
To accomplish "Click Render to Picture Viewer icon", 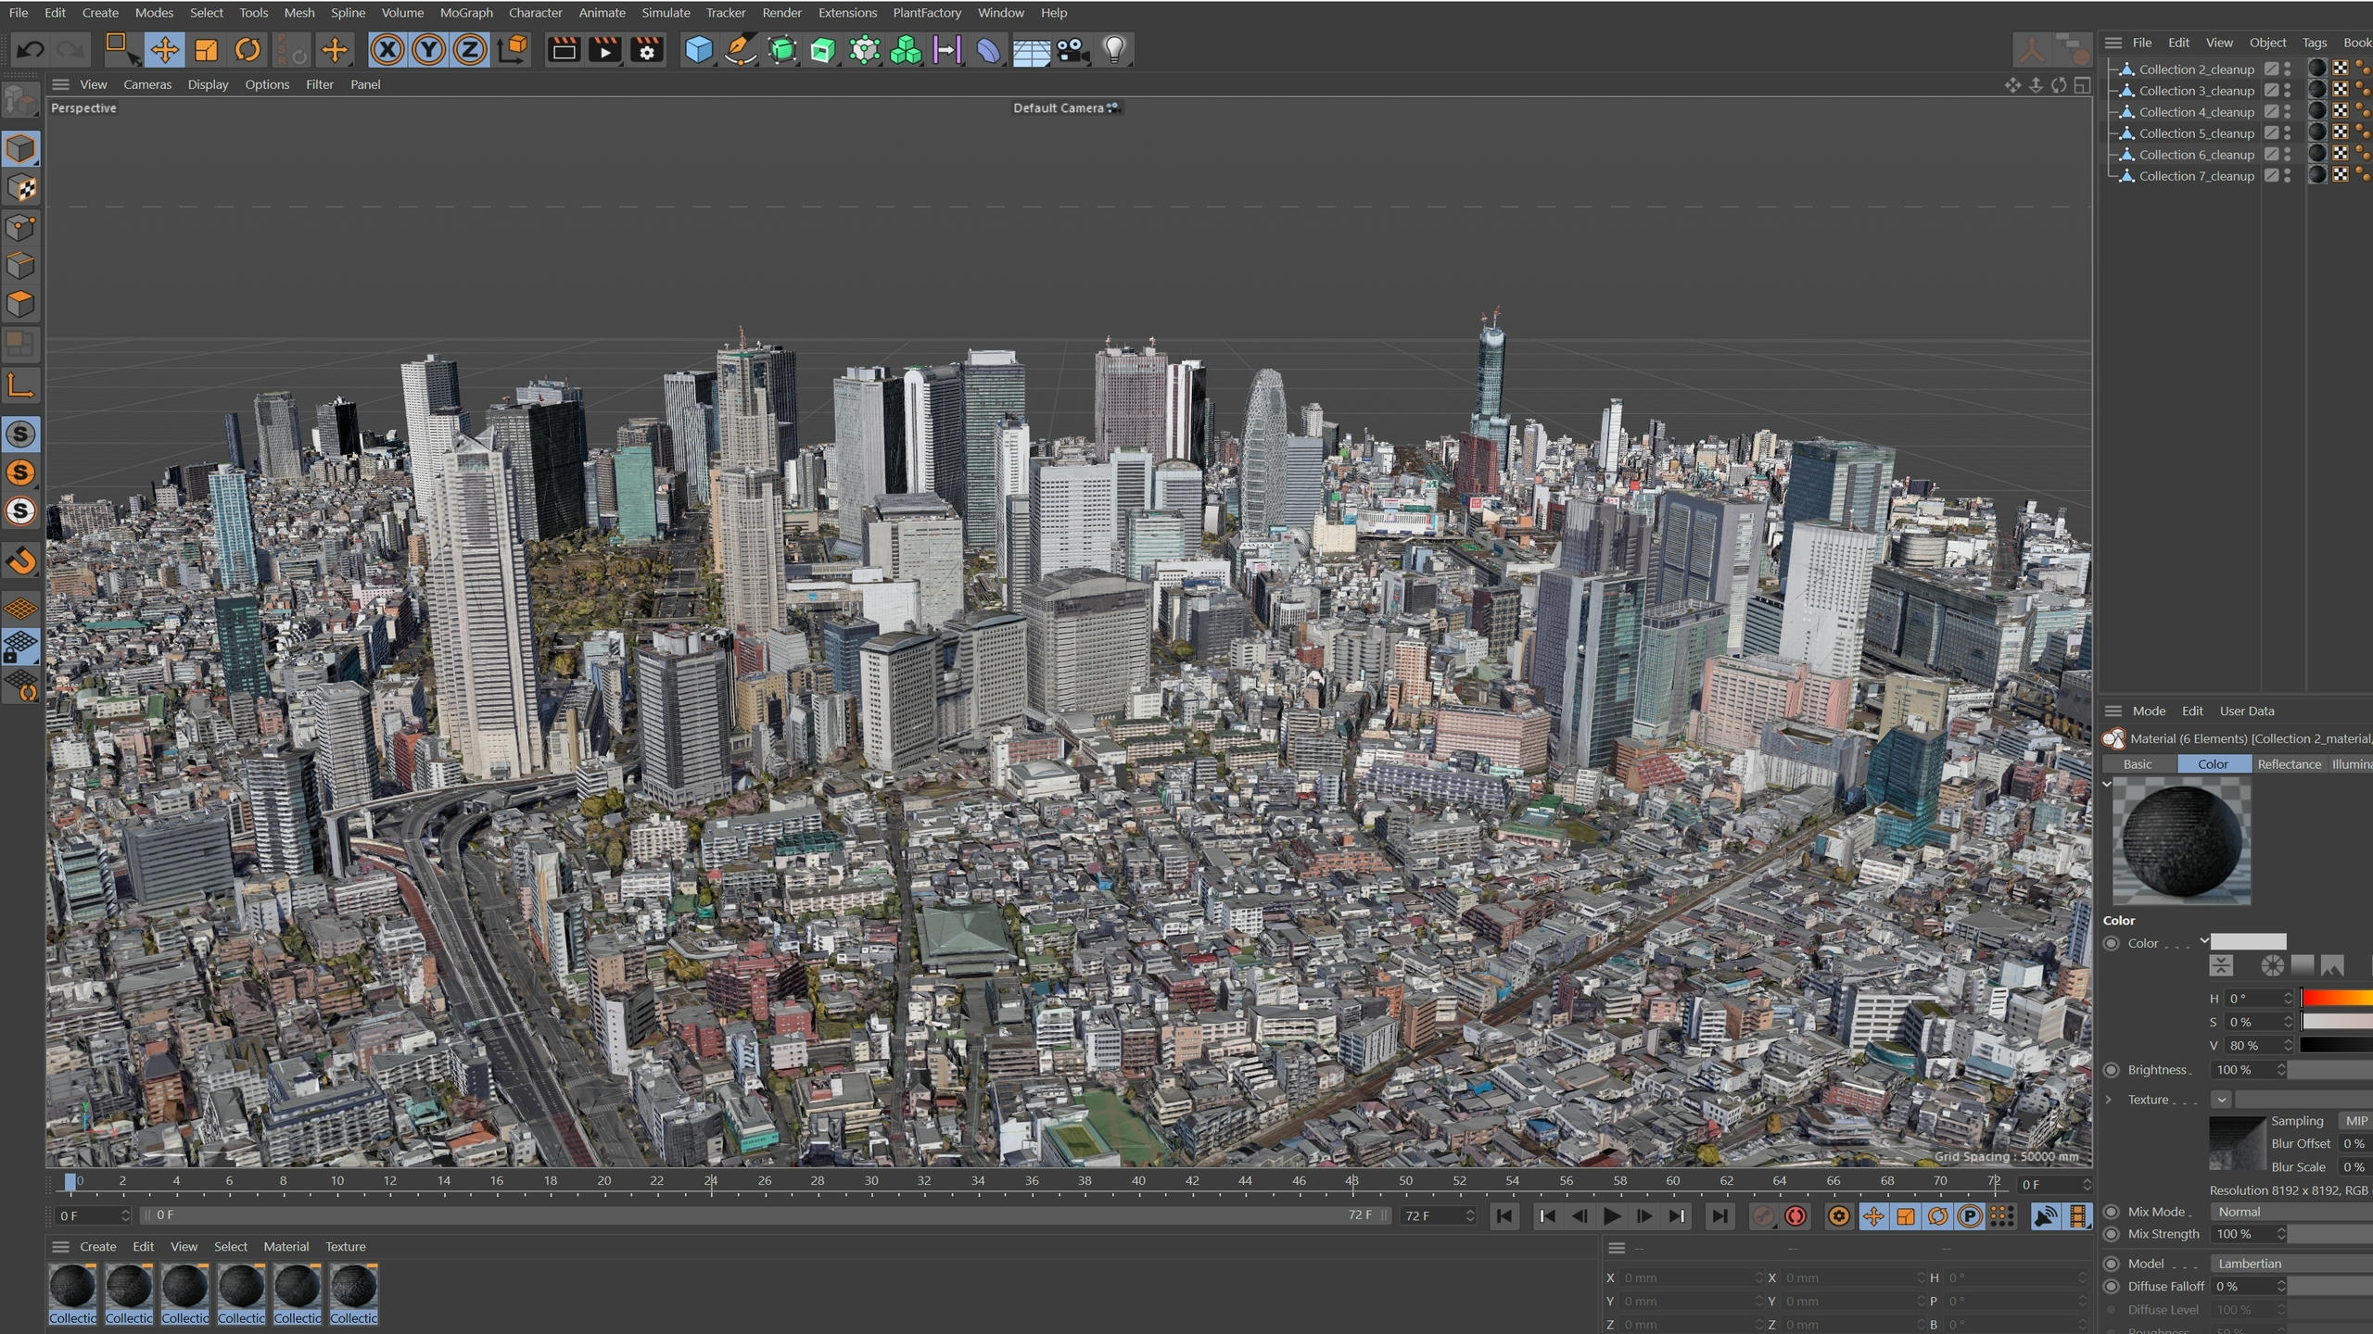I will 605,49.
